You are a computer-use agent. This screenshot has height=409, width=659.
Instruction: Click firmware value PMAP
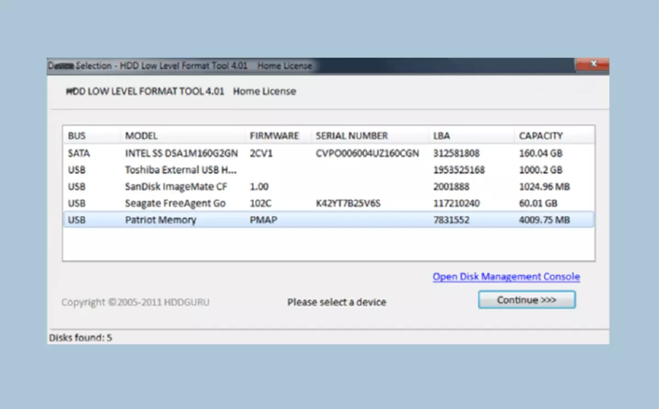tap(263, 220)
